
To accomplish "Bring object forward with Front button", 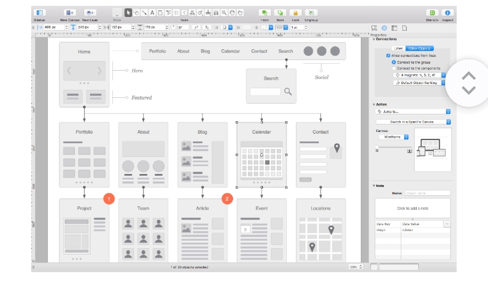I will click(264, 13).
